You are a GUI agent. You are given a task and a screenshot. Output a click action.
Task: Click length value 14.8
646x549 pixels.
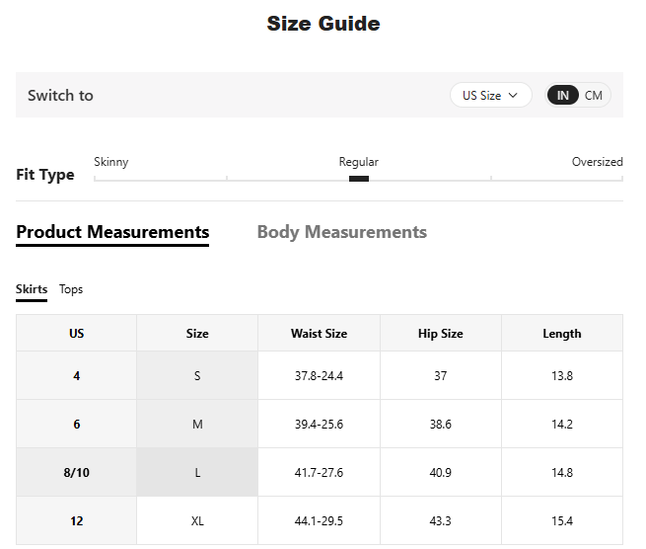[x=562, y=472]
